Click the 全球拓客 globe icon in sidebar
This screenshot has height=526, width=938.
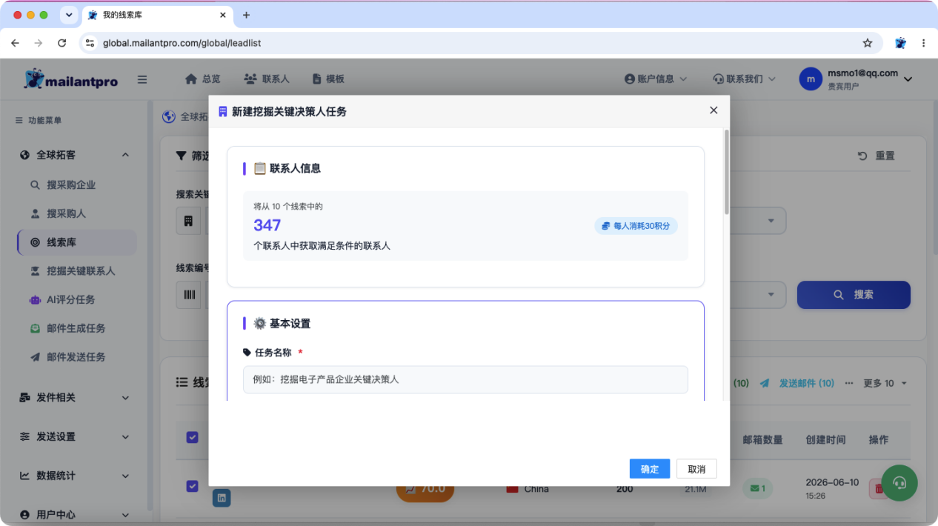[x=24, y=155]
